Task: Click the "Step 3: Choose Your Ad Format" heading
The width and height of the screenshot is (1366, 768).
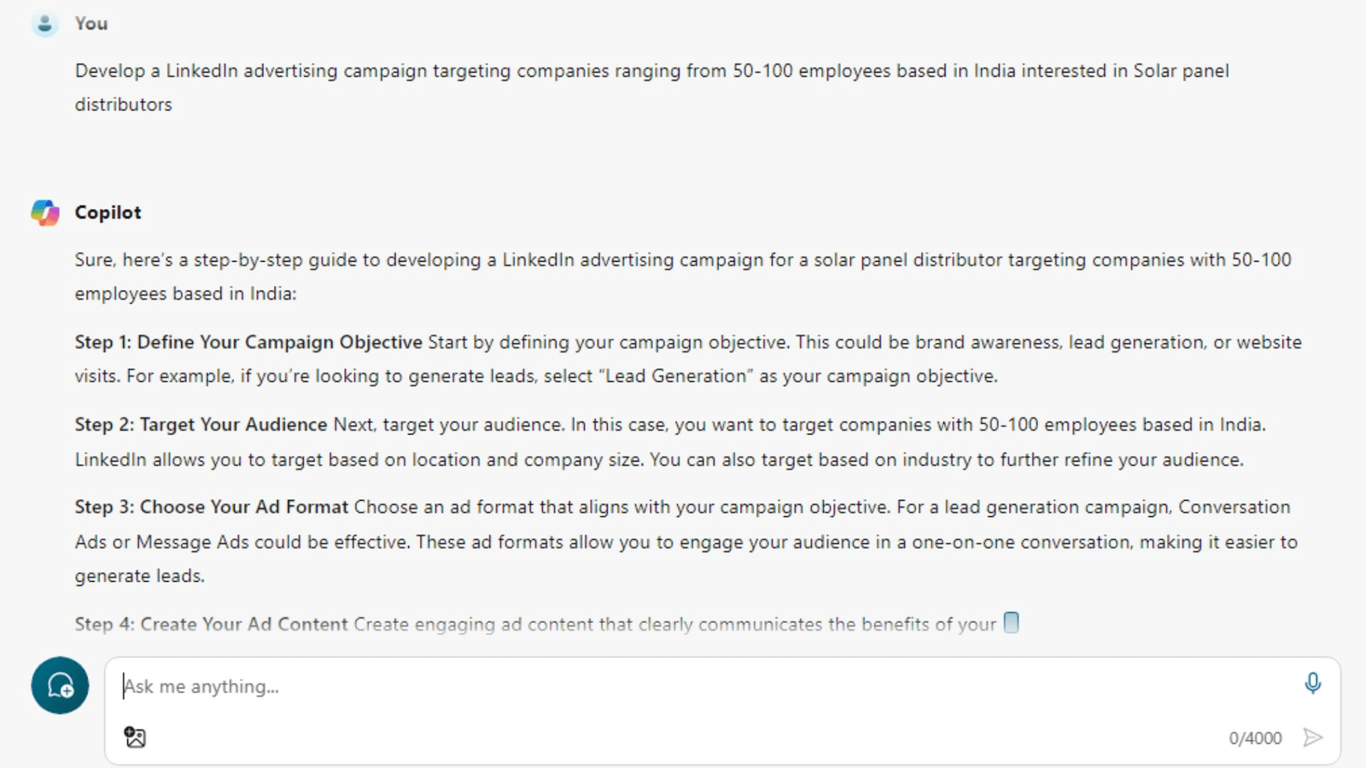Action: [x=212, y=507]
